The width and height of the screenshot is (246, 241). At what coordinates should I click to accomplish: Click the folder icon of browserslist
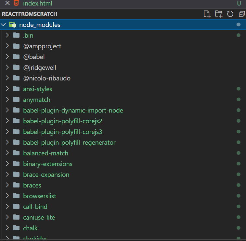(16, 196)
